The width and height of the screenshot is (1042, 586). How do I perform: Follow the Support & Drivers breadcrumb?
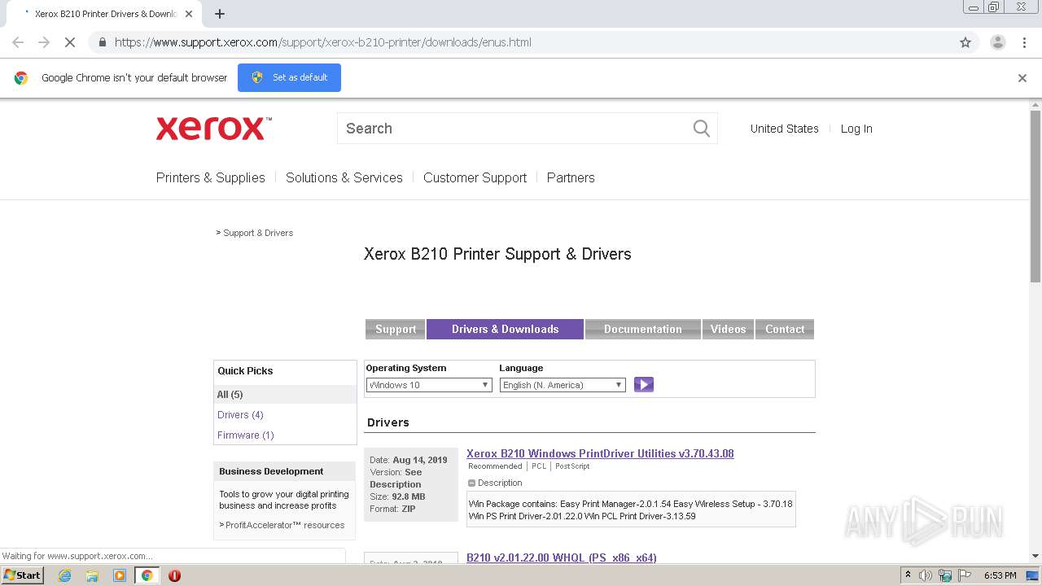[x=258, y=233]
